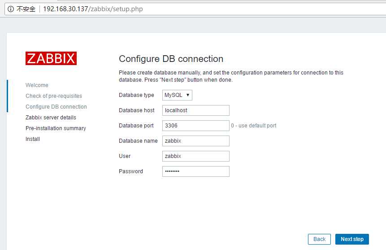
Task: Select Zabbix server details step
Action: point(51,118)
